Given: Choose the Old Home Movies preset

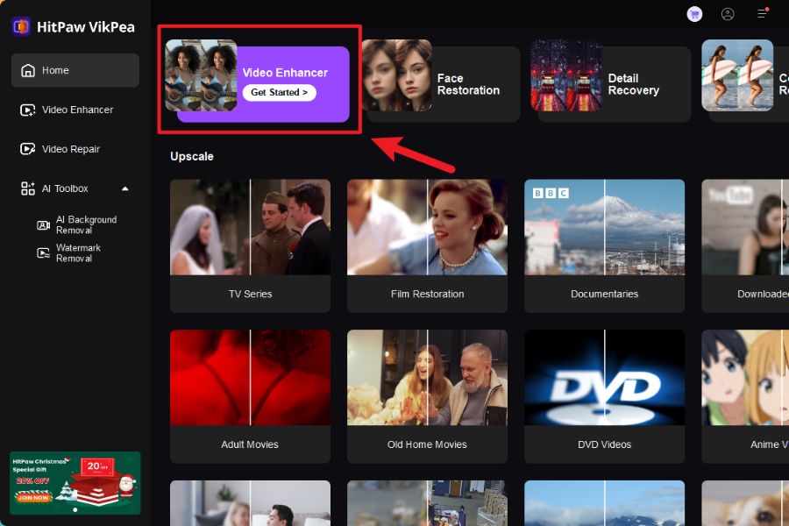Looking at the screenshot, I should [x=427, y=396].
